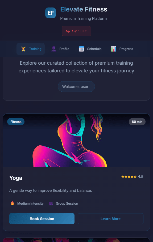Screen dimensions: 153x242
Task: Click the weightlifter Training icon
Action: click(x=23, y=49)
